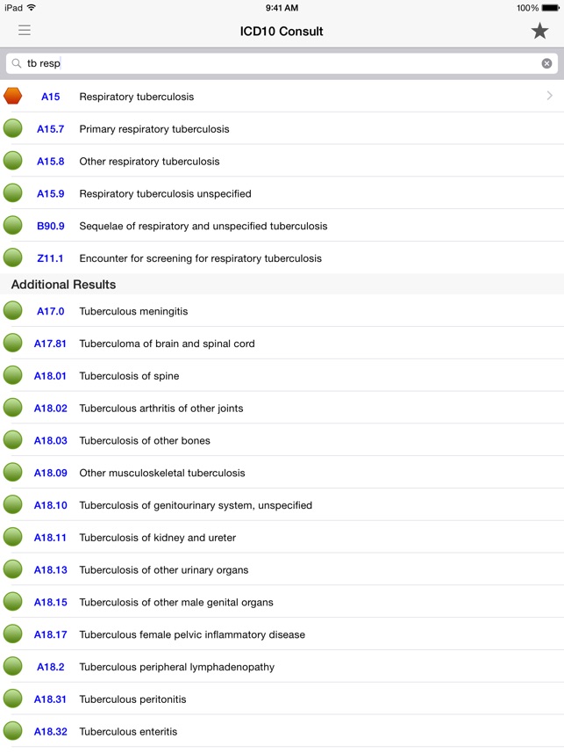Image resolution: width=564 pixels, height=753 pixels.
Task: Open the A18.31 code link
Action: (50, 699)
